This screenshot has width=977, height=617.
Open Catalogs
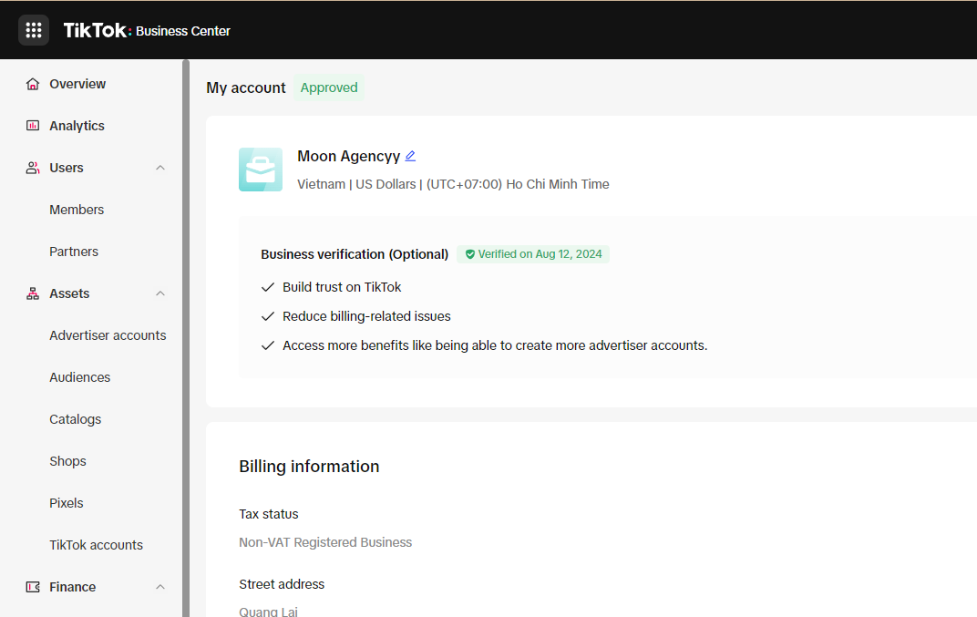75,419
